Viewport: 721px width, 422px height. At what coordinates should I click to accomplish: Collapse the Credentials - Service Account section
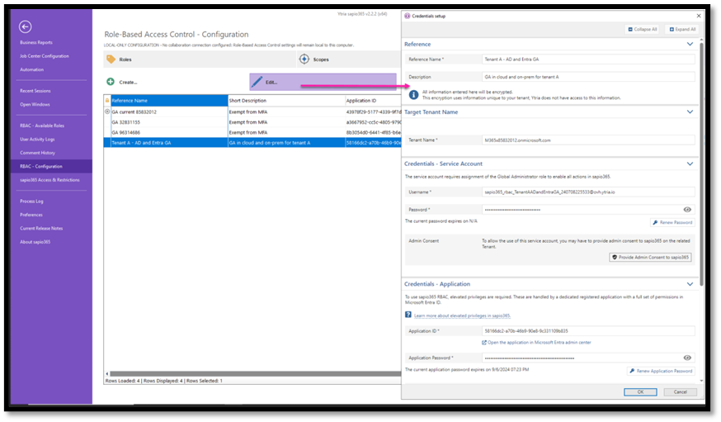[690, 164]
